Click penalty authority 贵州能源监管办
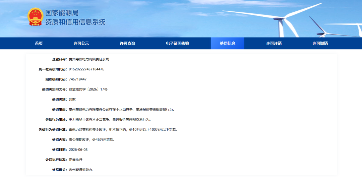The image size is (362, 177). pos(81,170)
